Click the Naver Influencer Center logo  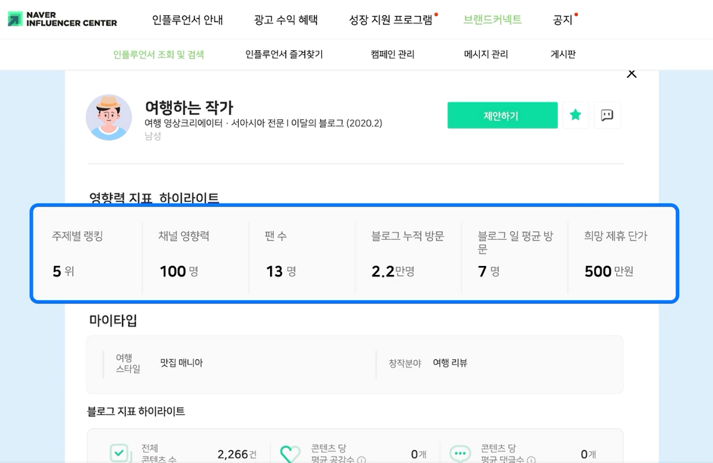click(62, 19)
